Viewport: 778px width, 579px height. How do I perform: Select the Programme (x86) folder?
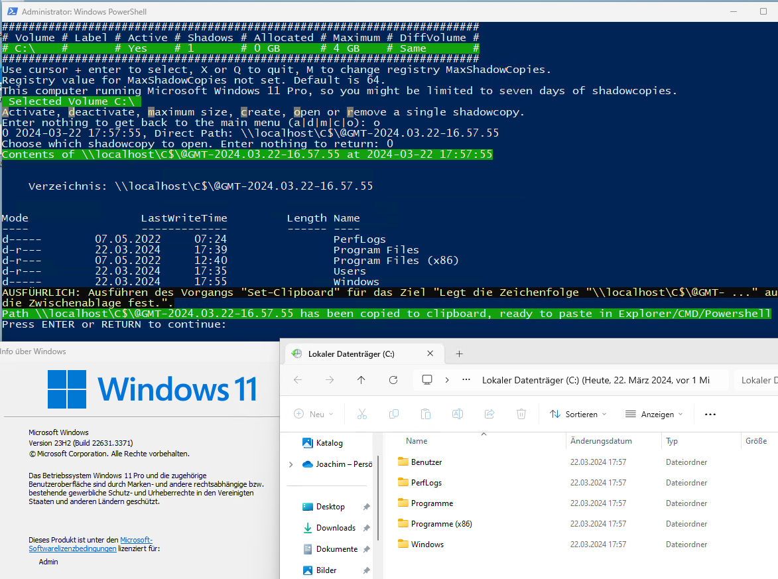[x=441, y=524]
